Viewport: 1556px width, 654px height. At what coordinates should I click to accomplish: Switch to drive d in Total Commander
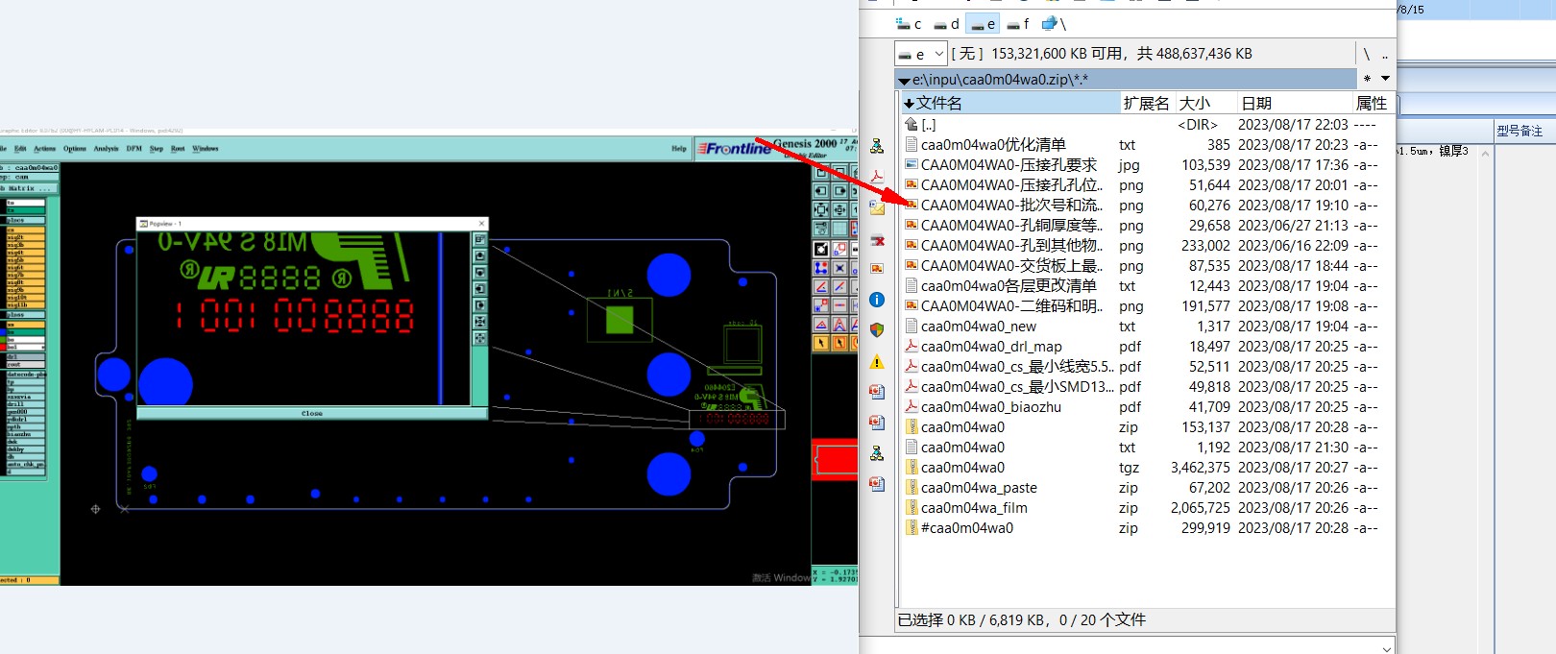[946, 24]
